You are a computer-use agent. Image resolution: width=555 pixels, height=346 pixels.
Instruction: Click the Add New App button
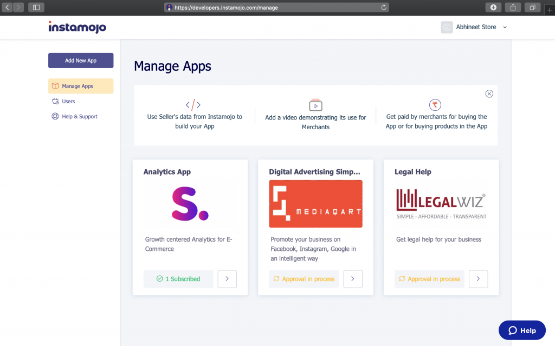point(81,61)
